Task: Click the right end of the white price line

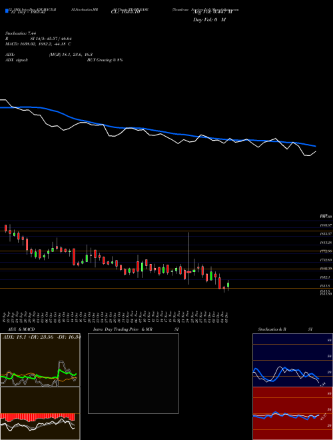Action: [x=315, y=152]
